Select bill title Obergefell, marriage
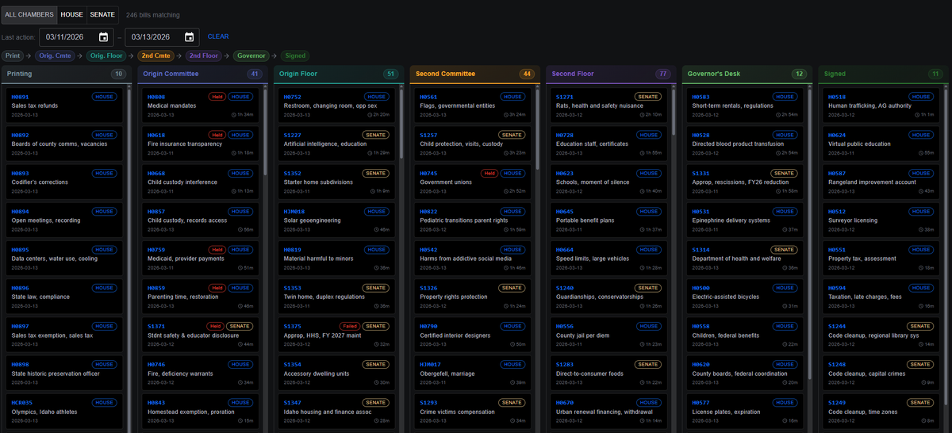Screen dimensions: 952x433 [x=448, y=373]
